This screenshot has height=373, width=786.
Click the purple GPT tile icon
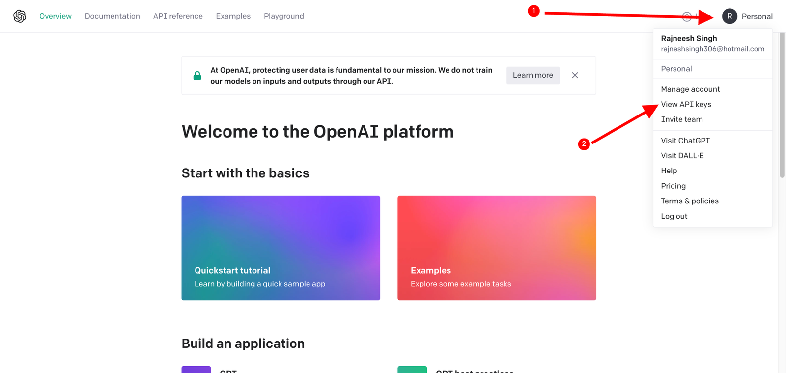tap(196, 370)
